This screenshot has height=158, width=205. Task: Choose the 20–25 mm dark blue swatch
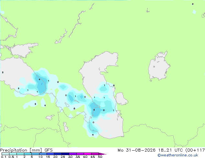coord(58,154)
